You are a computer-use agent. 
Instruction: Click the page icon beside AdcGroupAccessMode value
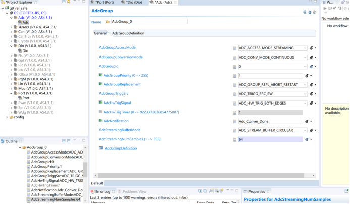pyautogui.click(x=235, y=48)
